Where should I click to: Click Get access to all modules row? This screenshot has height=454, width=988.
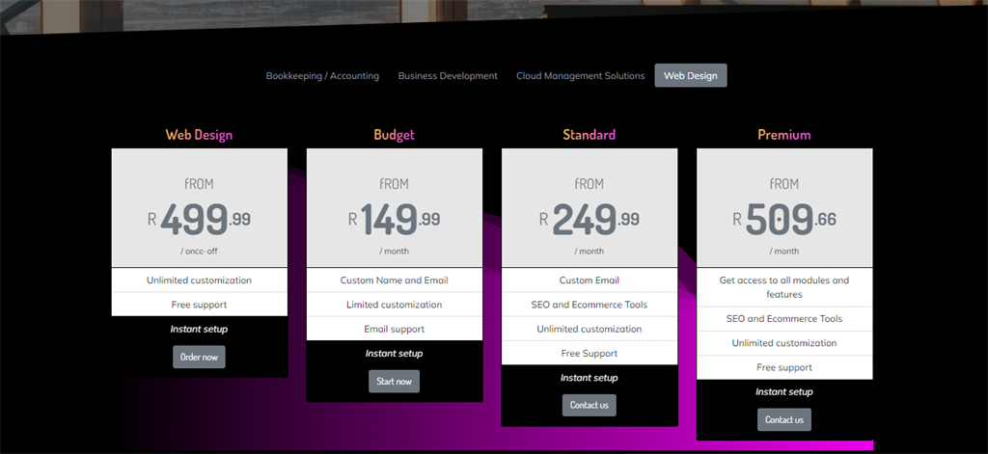(x=784, y=287)
